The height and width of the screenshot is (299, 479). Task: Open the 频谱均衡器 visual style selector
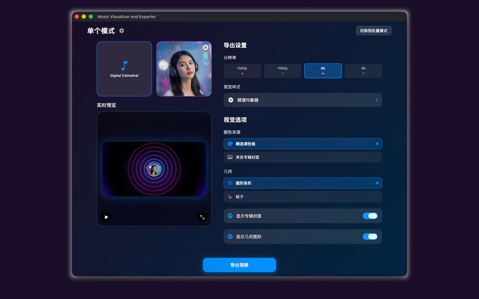tap(303, 100)
